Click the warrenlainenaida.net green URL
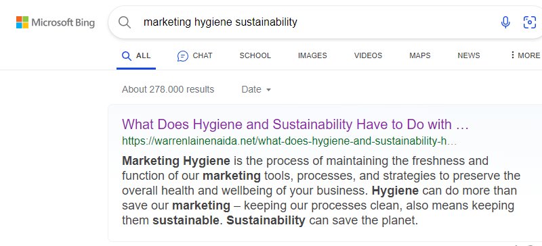Viewport: 542px width, 246px height. (x=289, y=141)
